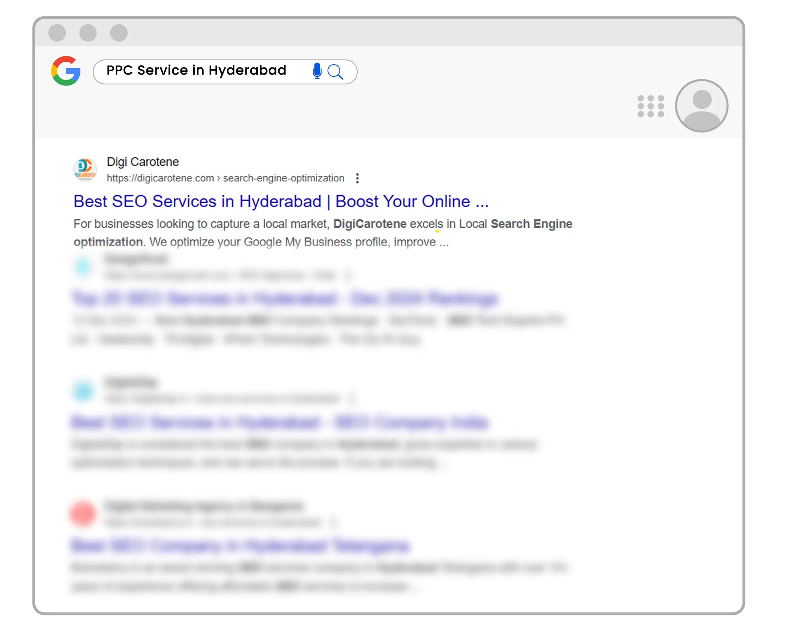The image size is (793, 634).
Task: Click the blurred cyan favicon of second result
Action: point(83,266)
